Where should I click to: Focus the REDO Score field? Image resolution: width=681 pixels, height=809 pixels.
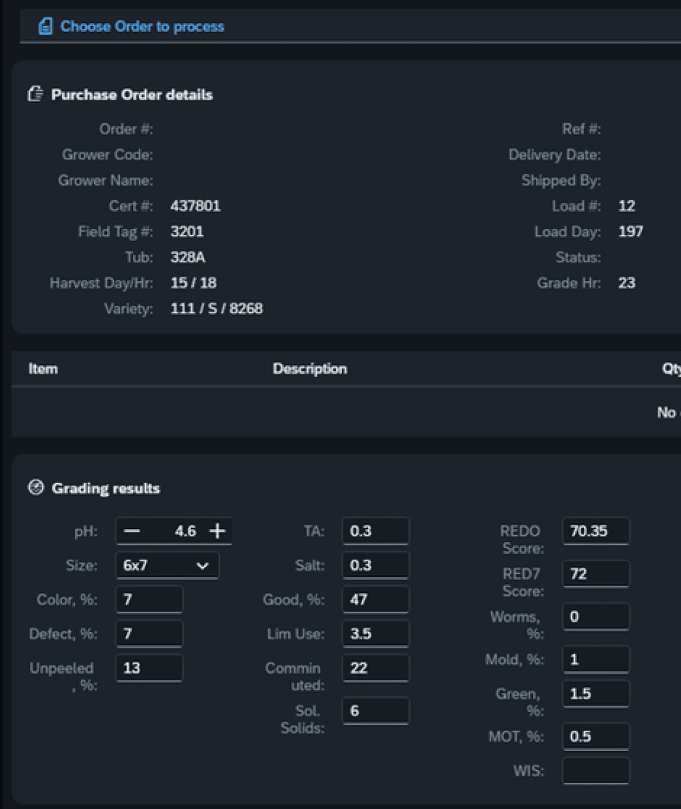(x=596, y=531)
